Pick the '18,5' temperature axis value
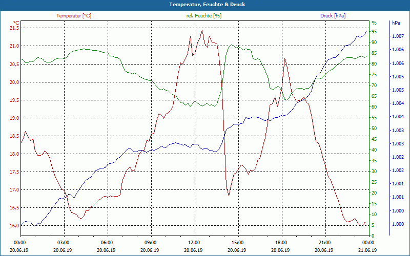Screen dimensions: 410x256 (x=14, y=136)
